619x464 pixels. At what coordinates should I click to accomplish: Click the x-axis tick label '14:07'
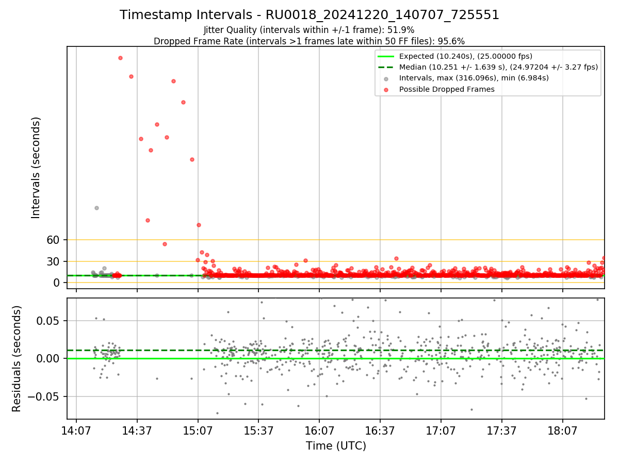pos(76,430)
